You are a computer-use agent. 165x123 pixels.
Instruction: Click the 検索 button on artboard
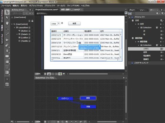(x=74, y=23)
